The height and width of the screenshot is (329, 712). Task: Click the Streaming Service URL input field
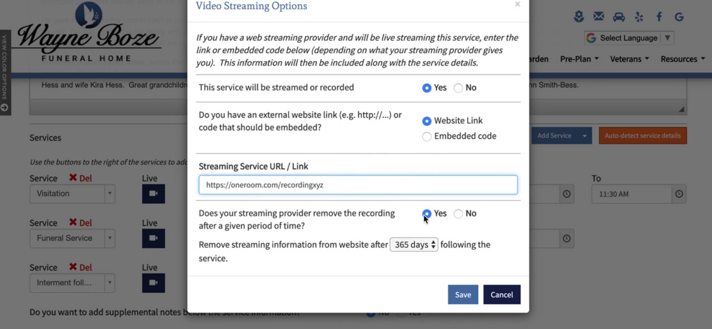tap(358, 185)
